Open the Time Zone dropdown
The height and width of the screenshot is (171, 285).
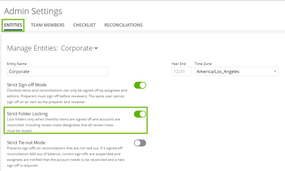click(236, 72)
